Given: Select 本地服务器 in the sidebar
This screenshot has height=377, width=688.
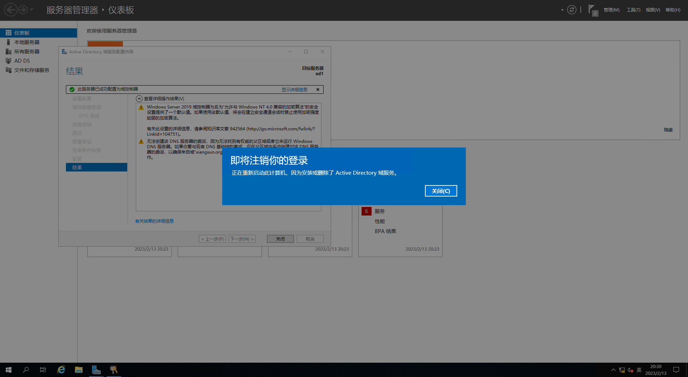Looking at the screenshot, I should tap(38, 42).
